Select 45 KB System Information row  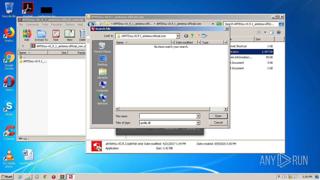pyautogui.click(x=251, y=57)
